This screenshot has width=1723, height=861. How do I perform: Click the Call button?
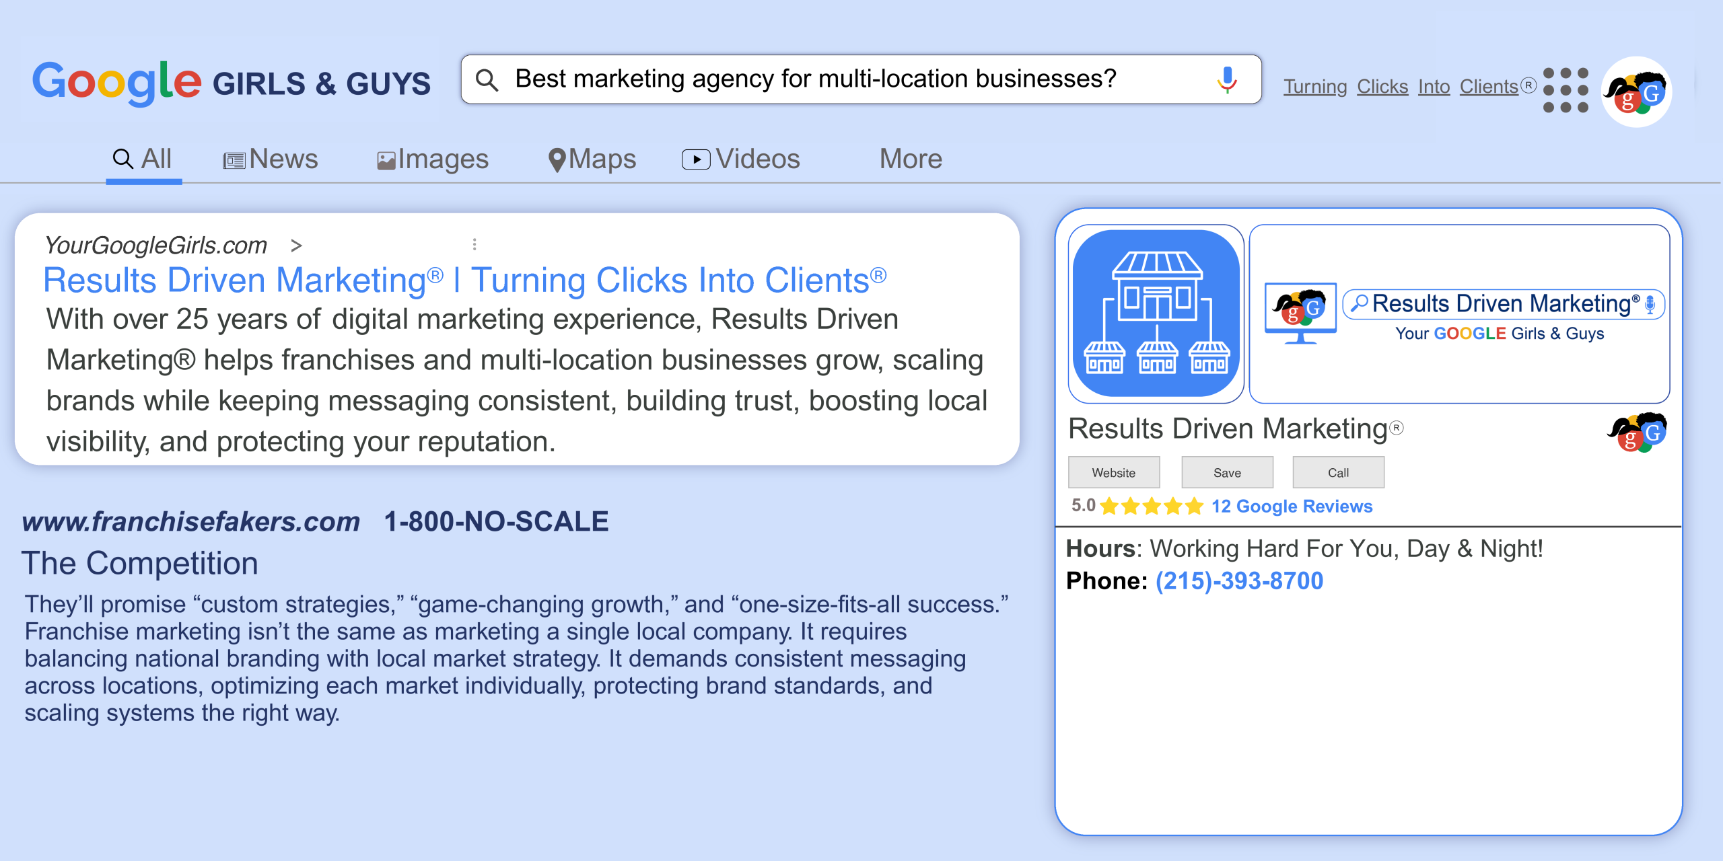pyautogui.click(x=1338, y=472)
